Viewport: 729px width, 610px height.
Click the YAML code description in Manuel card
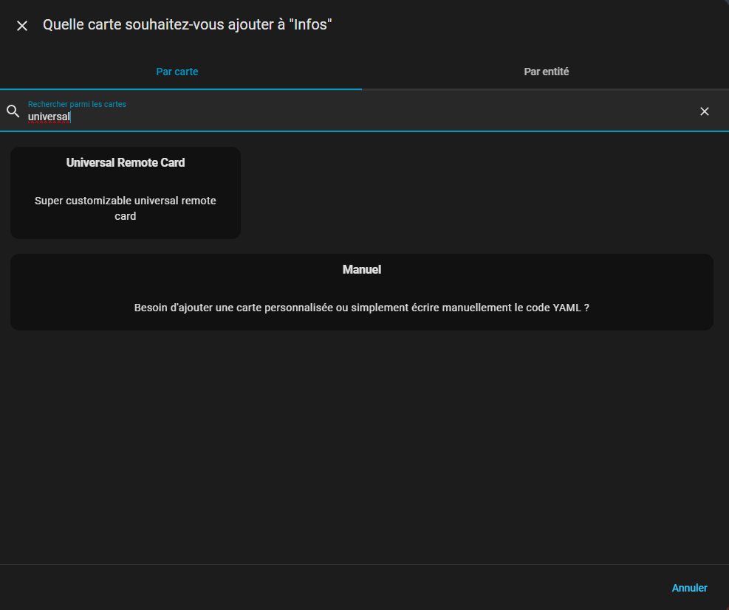pyautogui.click(x=361, y=308)
